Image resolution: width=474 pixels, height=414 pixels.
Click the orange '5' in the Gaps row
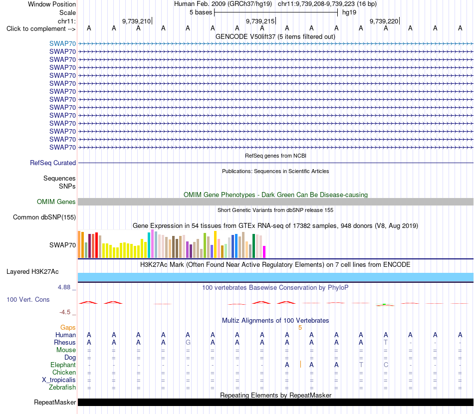[x=300, y=328]
